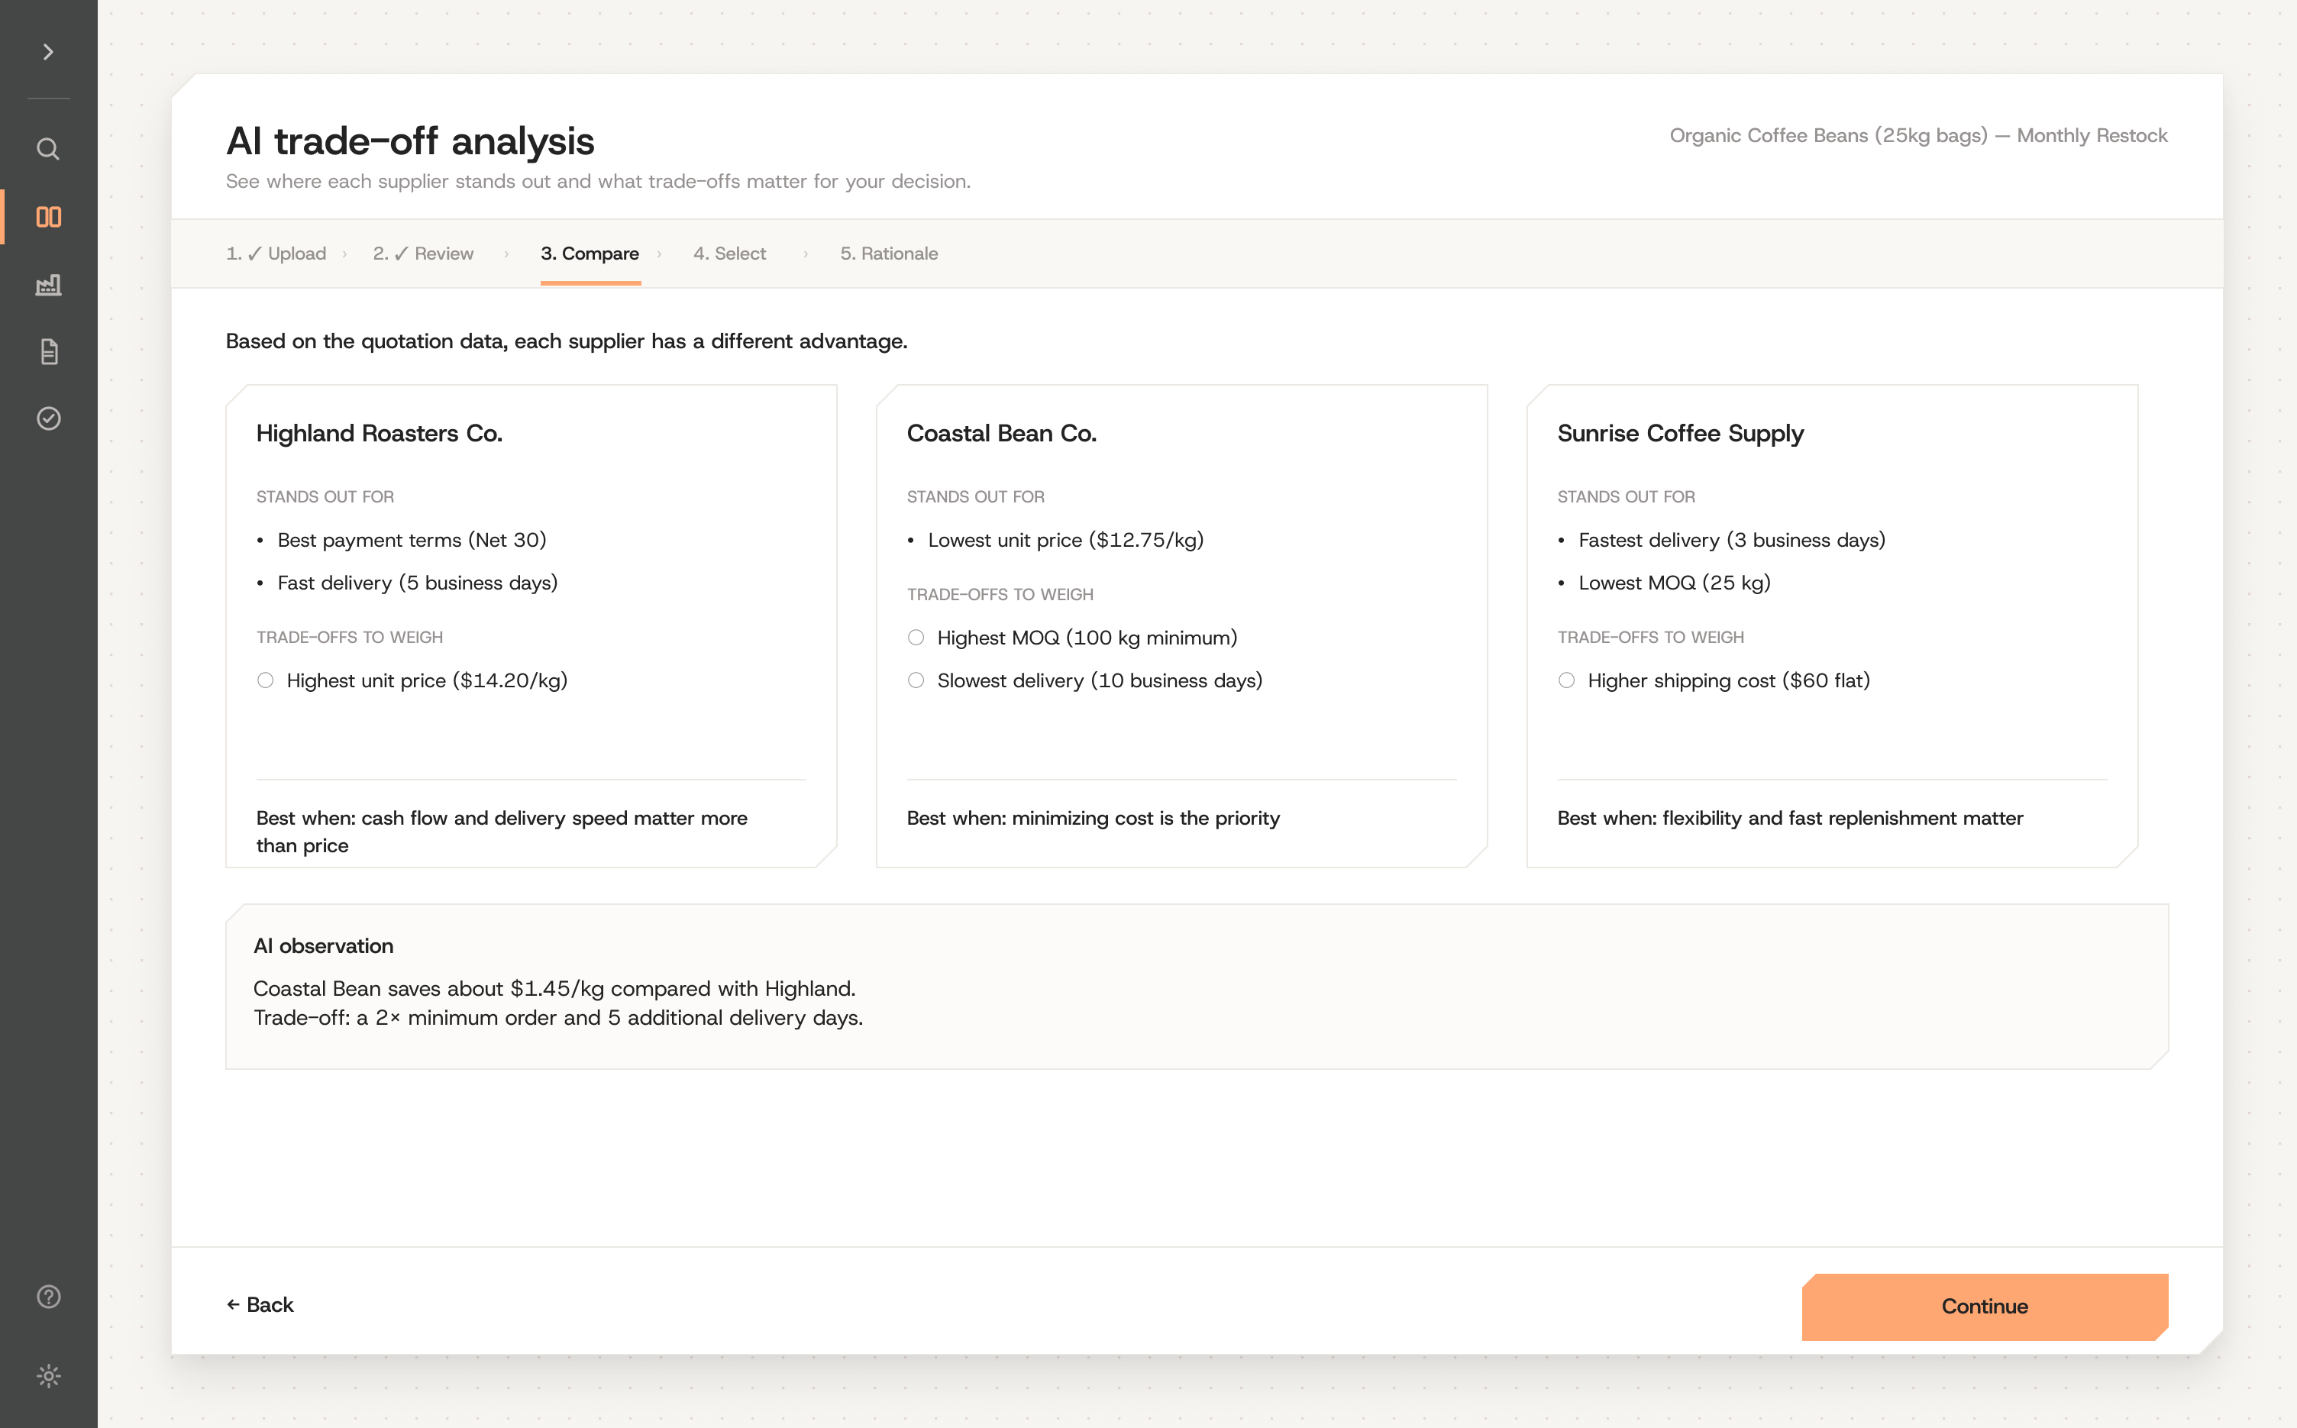Click 'Best payment terms (Net 30)' item

click(x=412, y=540)
